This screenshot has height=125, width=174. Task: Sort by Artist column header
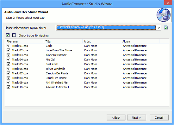(102, 42)
